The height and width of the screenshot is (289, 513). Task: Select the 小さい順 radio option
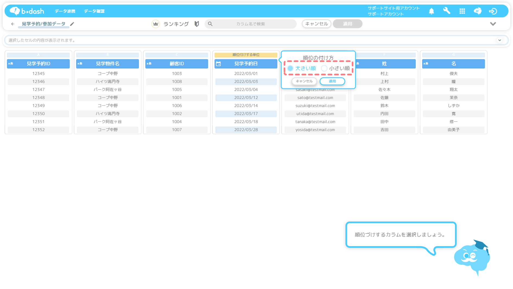pyautogui.click(x=324, y=68)
